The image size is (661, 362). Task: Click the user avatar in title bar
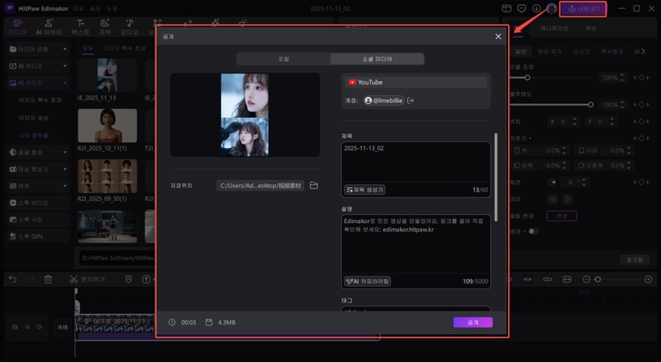click(x=551, y=8)
